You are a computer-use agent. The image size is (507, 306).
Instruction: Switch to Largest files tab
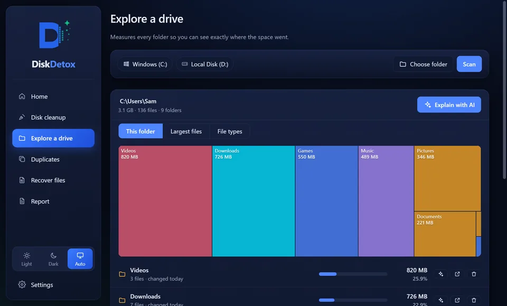tap(186, 131)
